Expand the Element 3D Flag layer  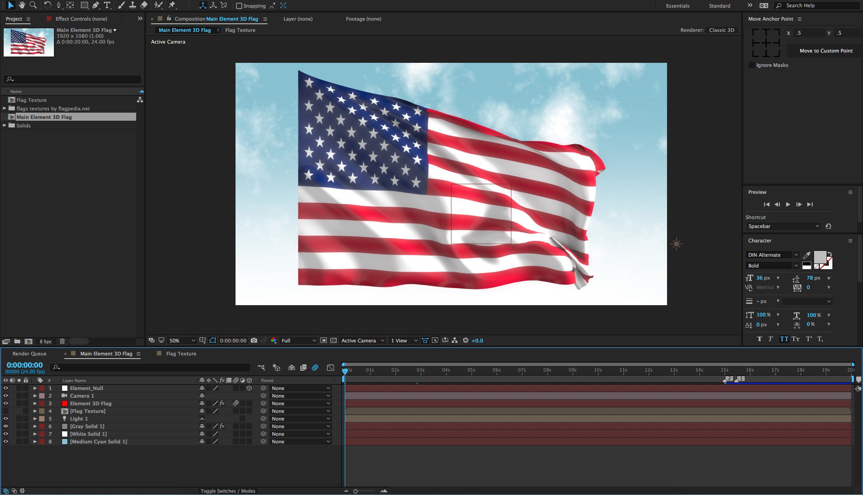click(34, 403)
